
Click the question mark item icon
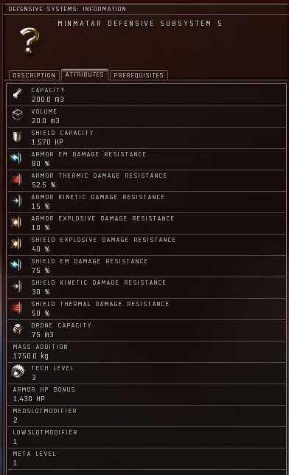[x=29, y=41]
